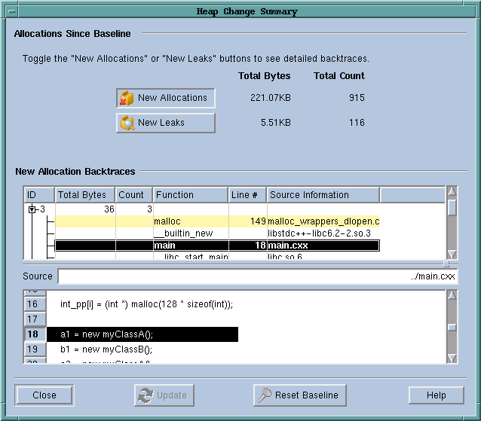Click the Source file path field
481x421 pixels.
(x=257, y=276)
